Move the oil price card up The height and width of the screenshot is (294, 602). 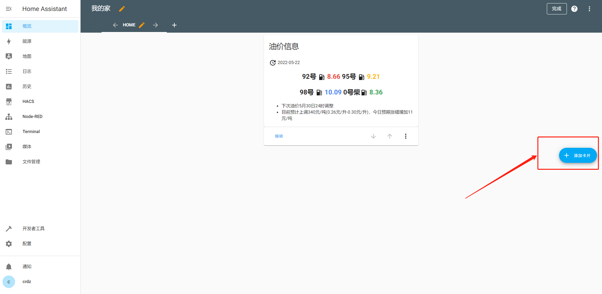click(x=389, y=136)
